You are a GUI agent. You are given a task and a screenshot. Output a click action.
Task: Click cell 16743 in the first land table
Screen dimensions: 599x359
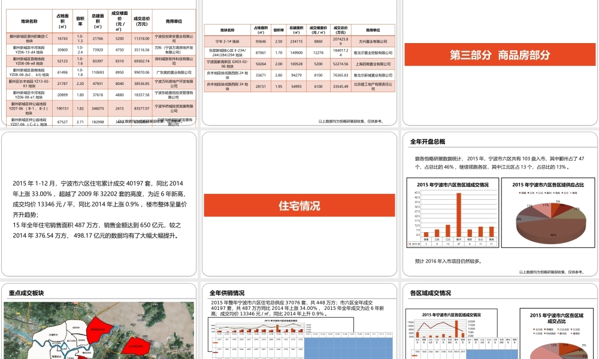[62, 38]
